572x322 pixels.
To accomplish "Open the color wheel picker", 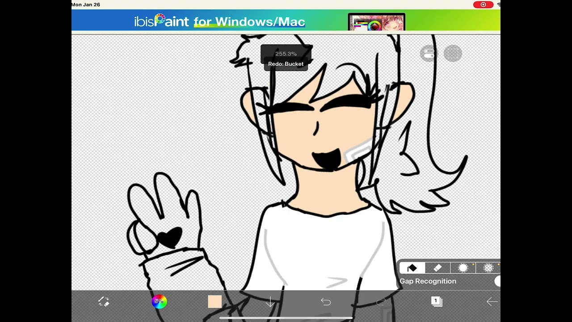I will click(159, 302).
